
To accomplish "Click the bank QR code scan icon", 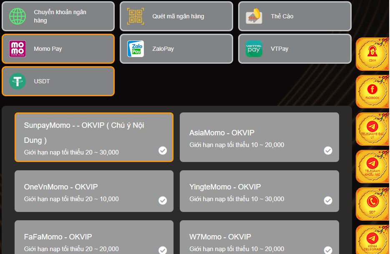I will tap(136, 16).
